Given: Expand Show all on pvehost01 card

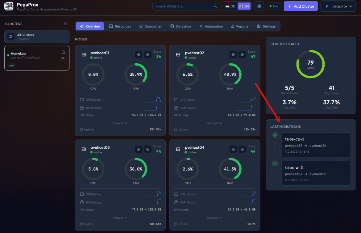Looking at the screenshot, I should pos(120,123).
